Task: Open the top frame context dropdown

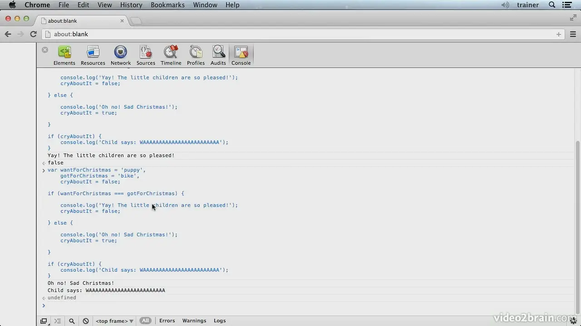Action: 114,321
